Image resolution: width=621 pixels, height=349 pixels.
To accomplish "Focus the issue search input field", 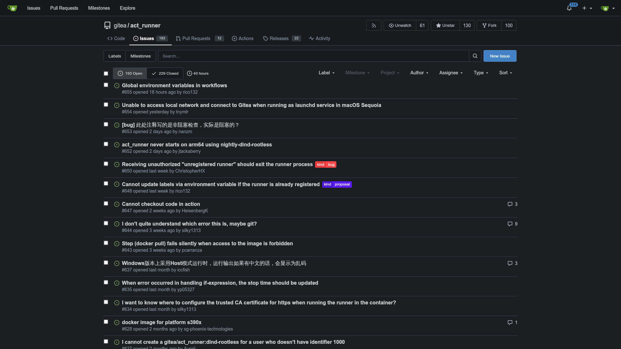I will pos(313,56).
